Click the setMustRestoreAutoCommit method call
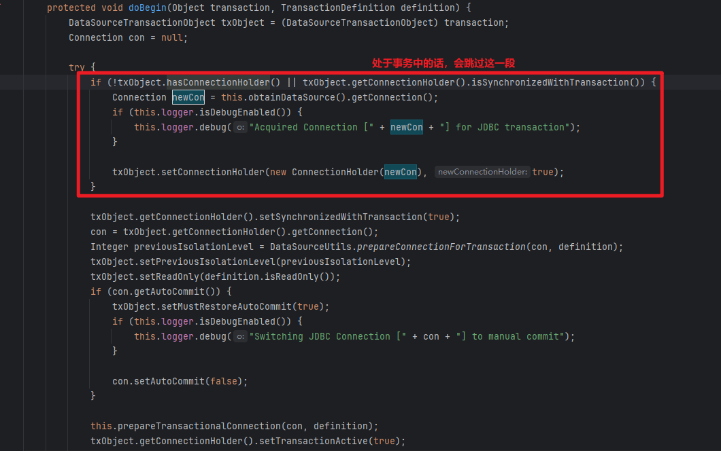Viewport: 721px width, 451px height. pyautogui.click(x=227, y=307)
